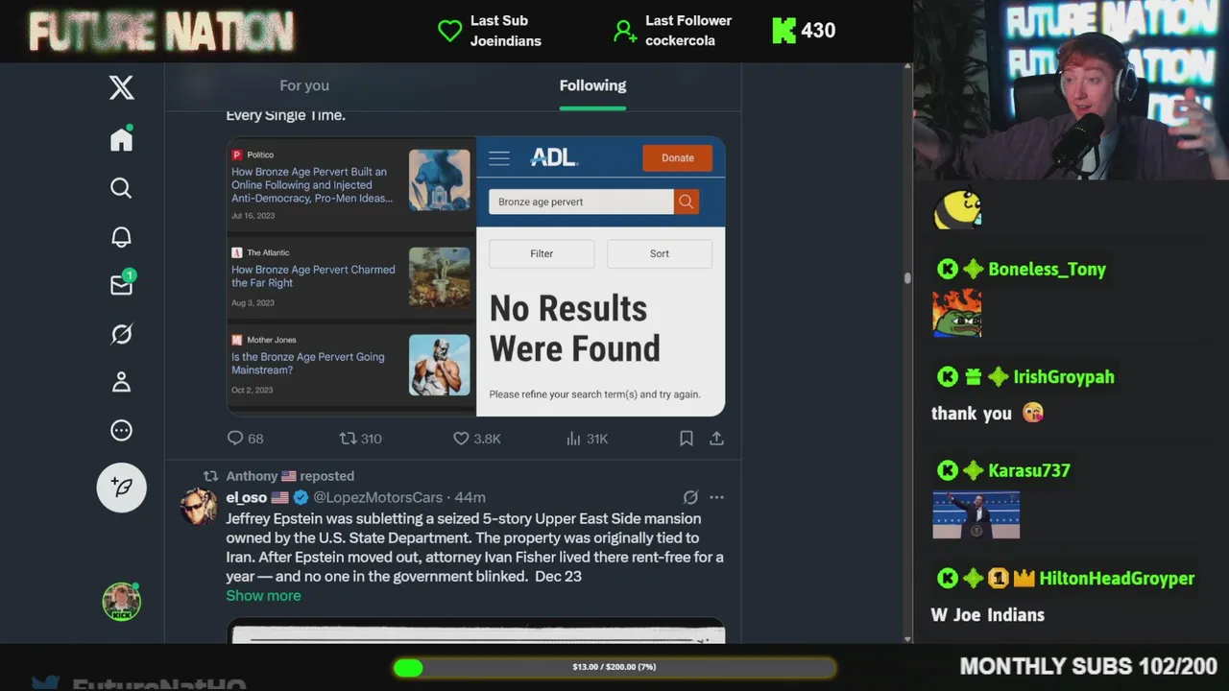The image size is (1229, 691).
Task: Click Anthony reposted label
Action: point(290,476)
